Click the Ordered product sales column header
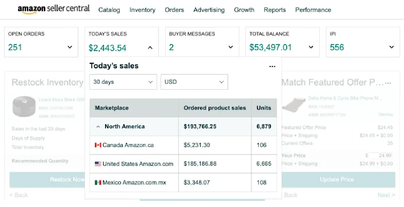This screenshot has width=404, height=207. click(x=215, y=108)
